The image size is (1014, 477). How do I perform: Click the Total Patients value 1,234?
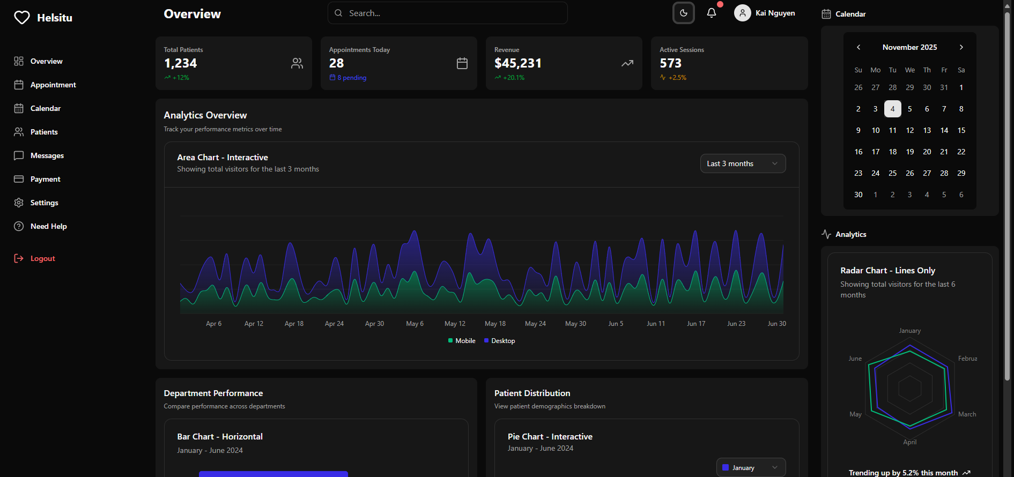(x=181, y=63)
